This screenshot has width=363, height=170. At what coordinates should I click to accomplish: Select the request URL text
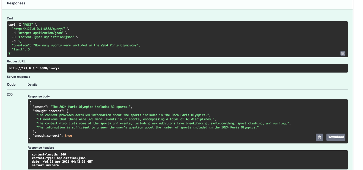click(34, 68)
